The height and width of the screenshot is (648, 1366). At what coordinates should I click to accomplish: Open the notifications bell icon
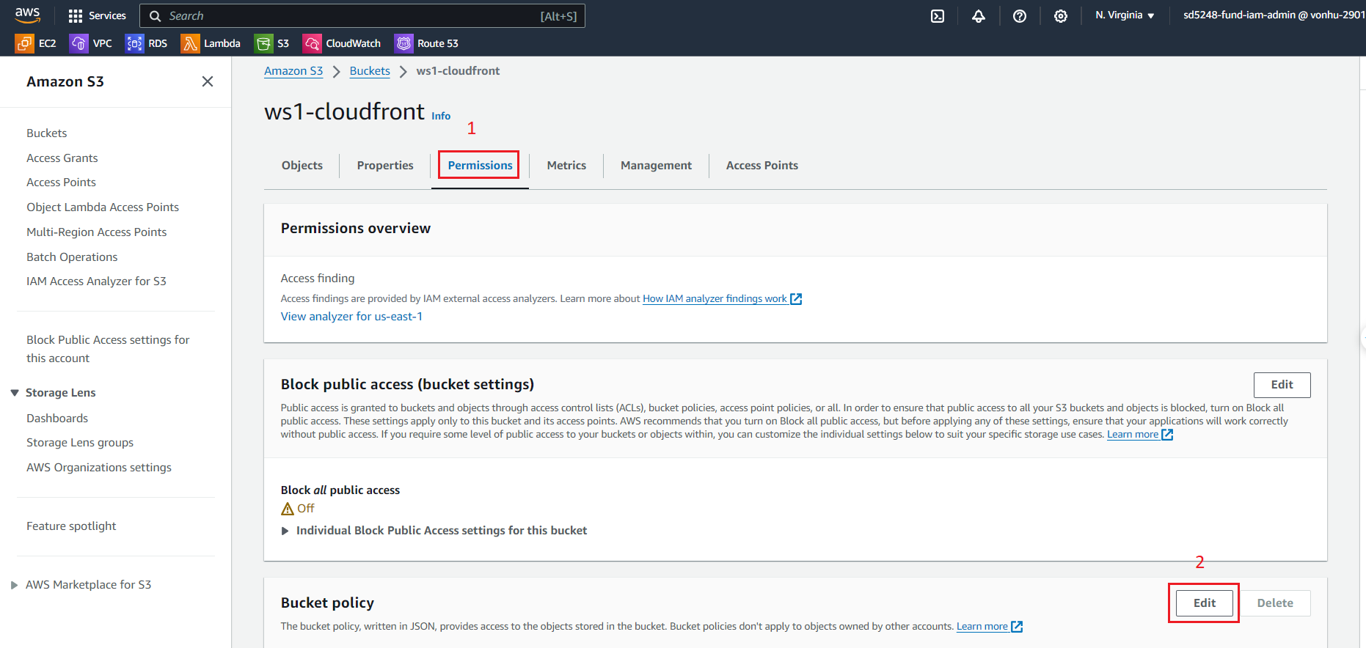point(979,16)
